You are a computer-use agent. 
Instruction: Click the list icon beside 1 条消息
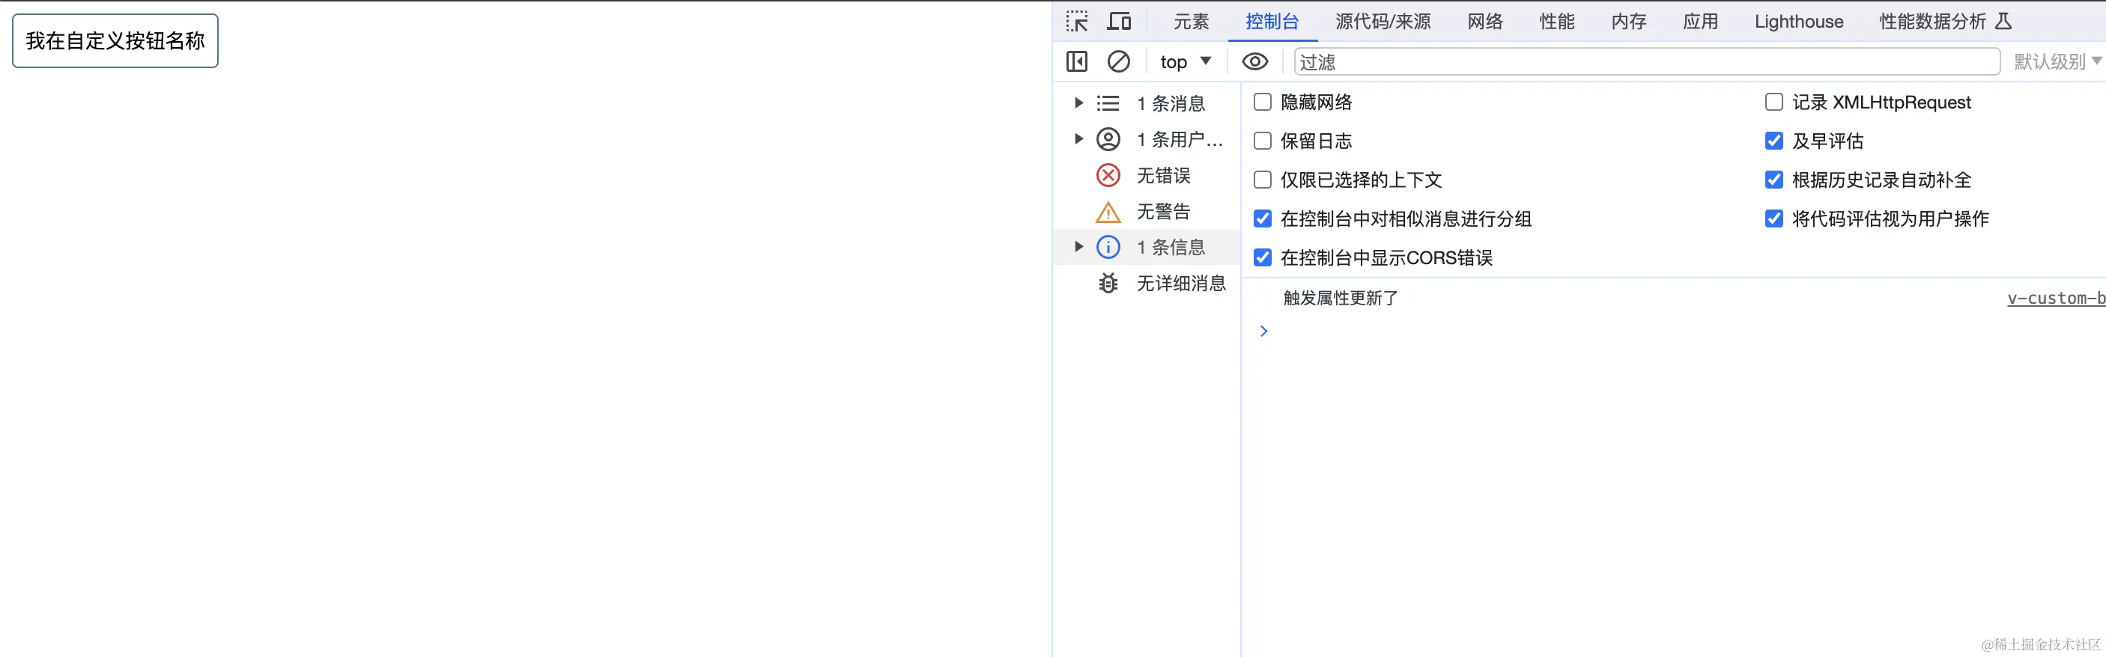[1108, 104]
